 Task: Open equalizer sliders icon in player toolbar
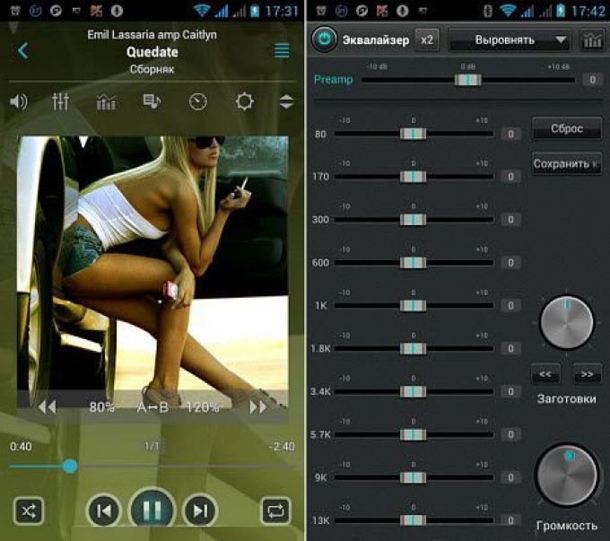61,101
